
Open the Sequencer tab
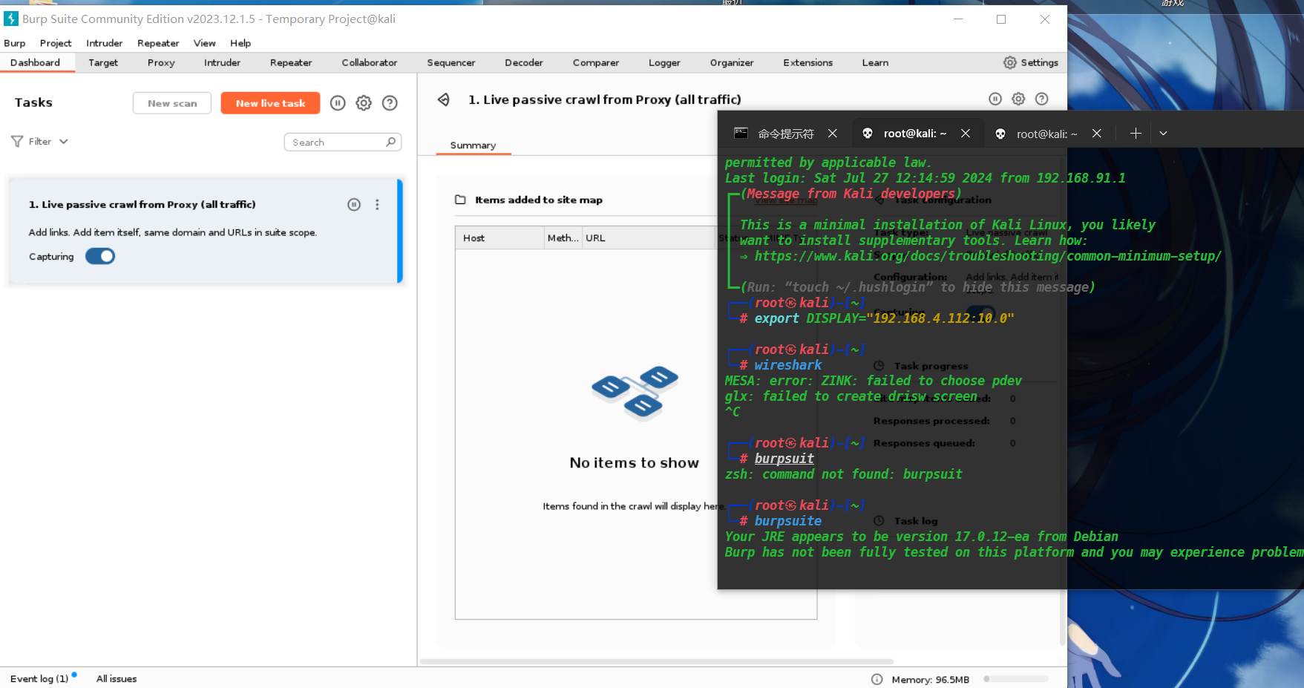[450, 62]
